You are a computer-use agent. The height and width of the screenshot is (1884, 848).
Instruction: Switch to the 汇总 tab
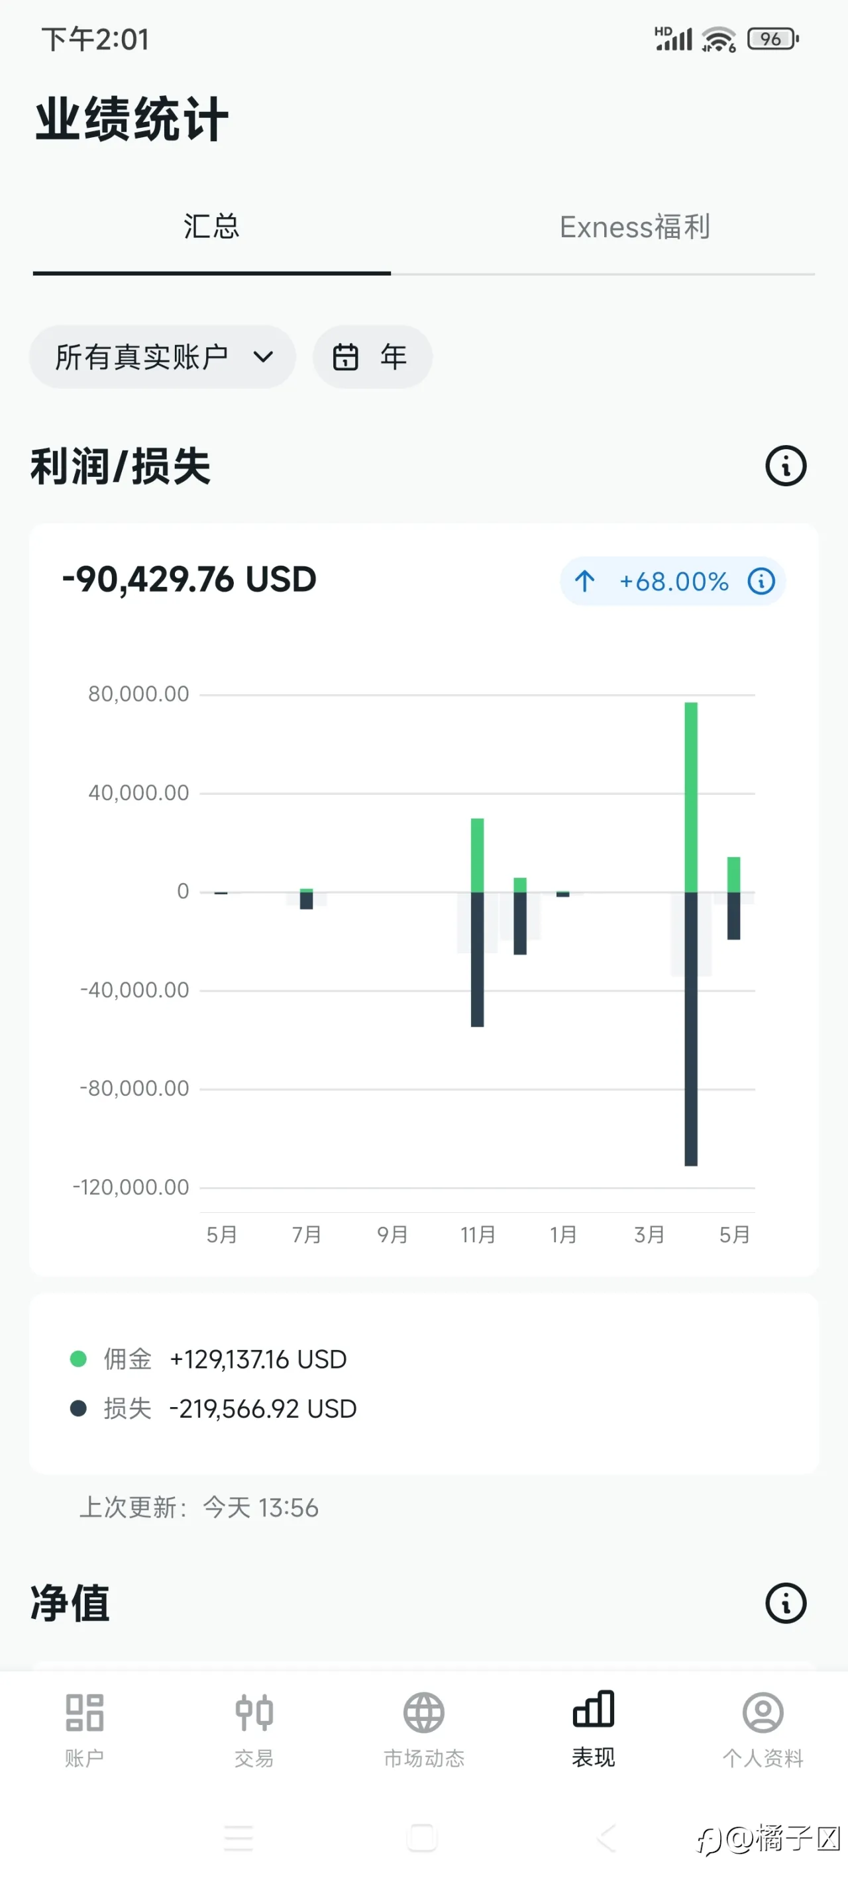click(x=211, y=227)
